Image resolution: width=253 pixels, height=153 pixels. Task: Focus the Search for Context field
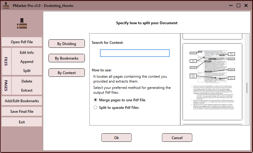coord(135,53)
